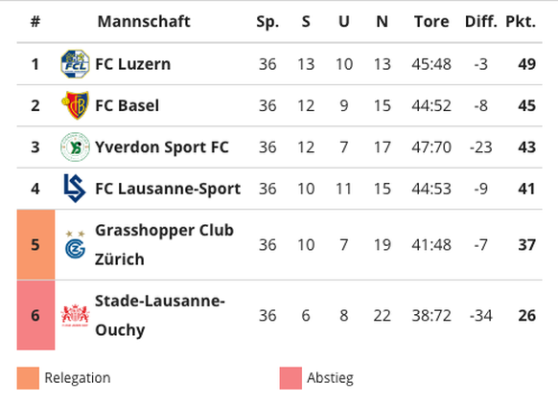
Task: Click the Pkt. column header
Action: [521, 22]
